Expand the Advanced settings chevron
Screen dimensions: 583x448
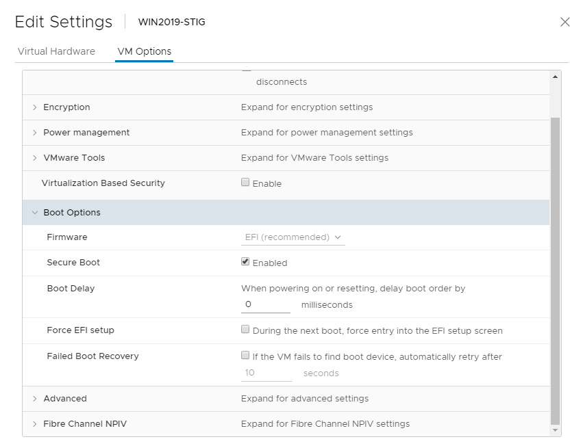34,399
